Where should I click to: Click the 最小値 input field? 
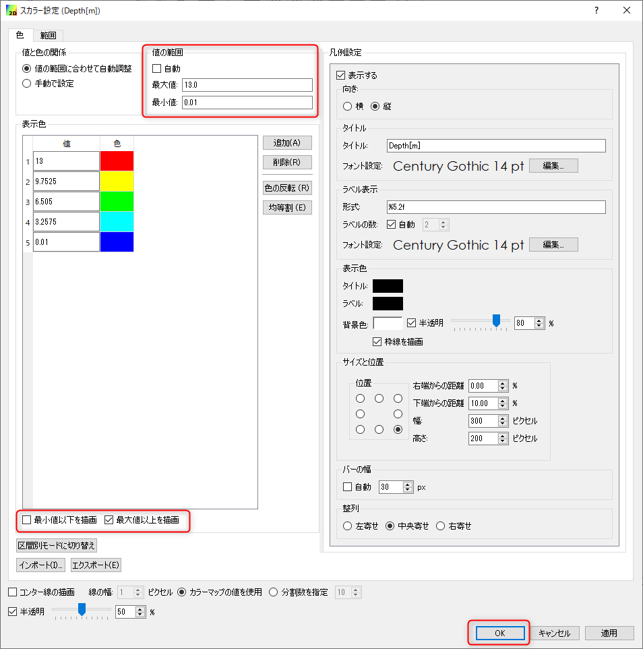point(247,103)
